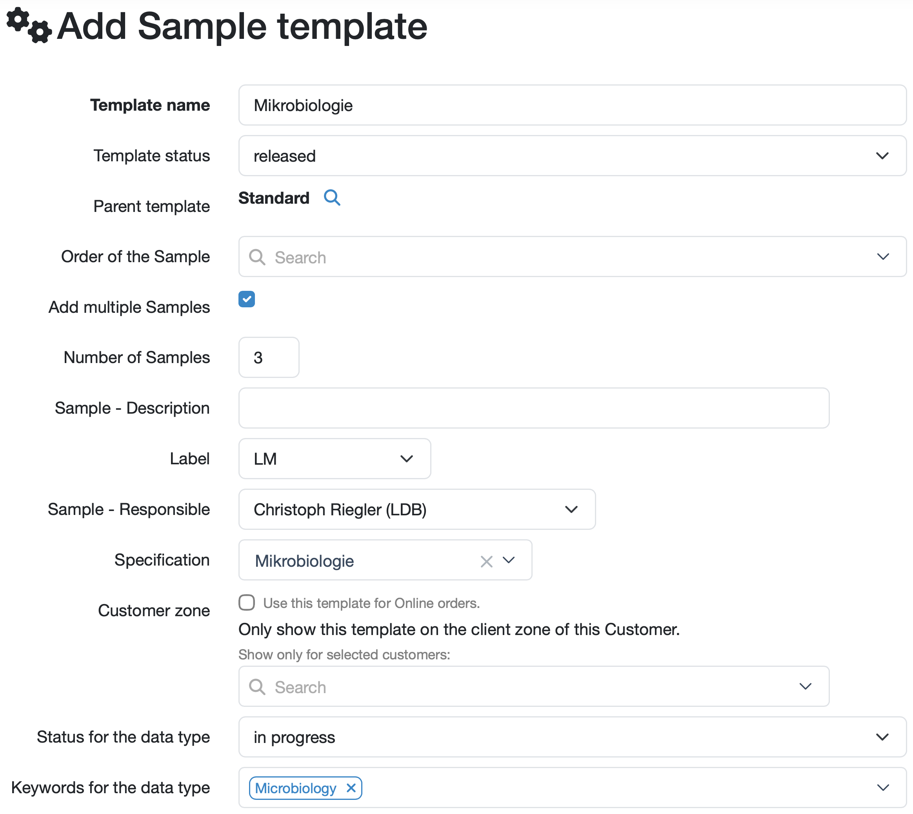Click search icon in Order of the Sample
The width and height of the screenshot is (913, 814).
click(x=257, y=257)
